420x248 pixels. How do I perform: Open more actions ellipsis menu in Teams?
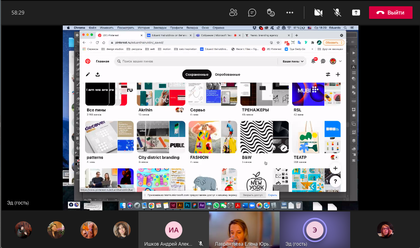(290, 13)
